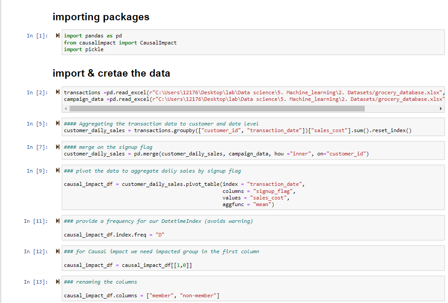Click the horizontal scrollbar thumb in cell In [2]

[217, 108]
